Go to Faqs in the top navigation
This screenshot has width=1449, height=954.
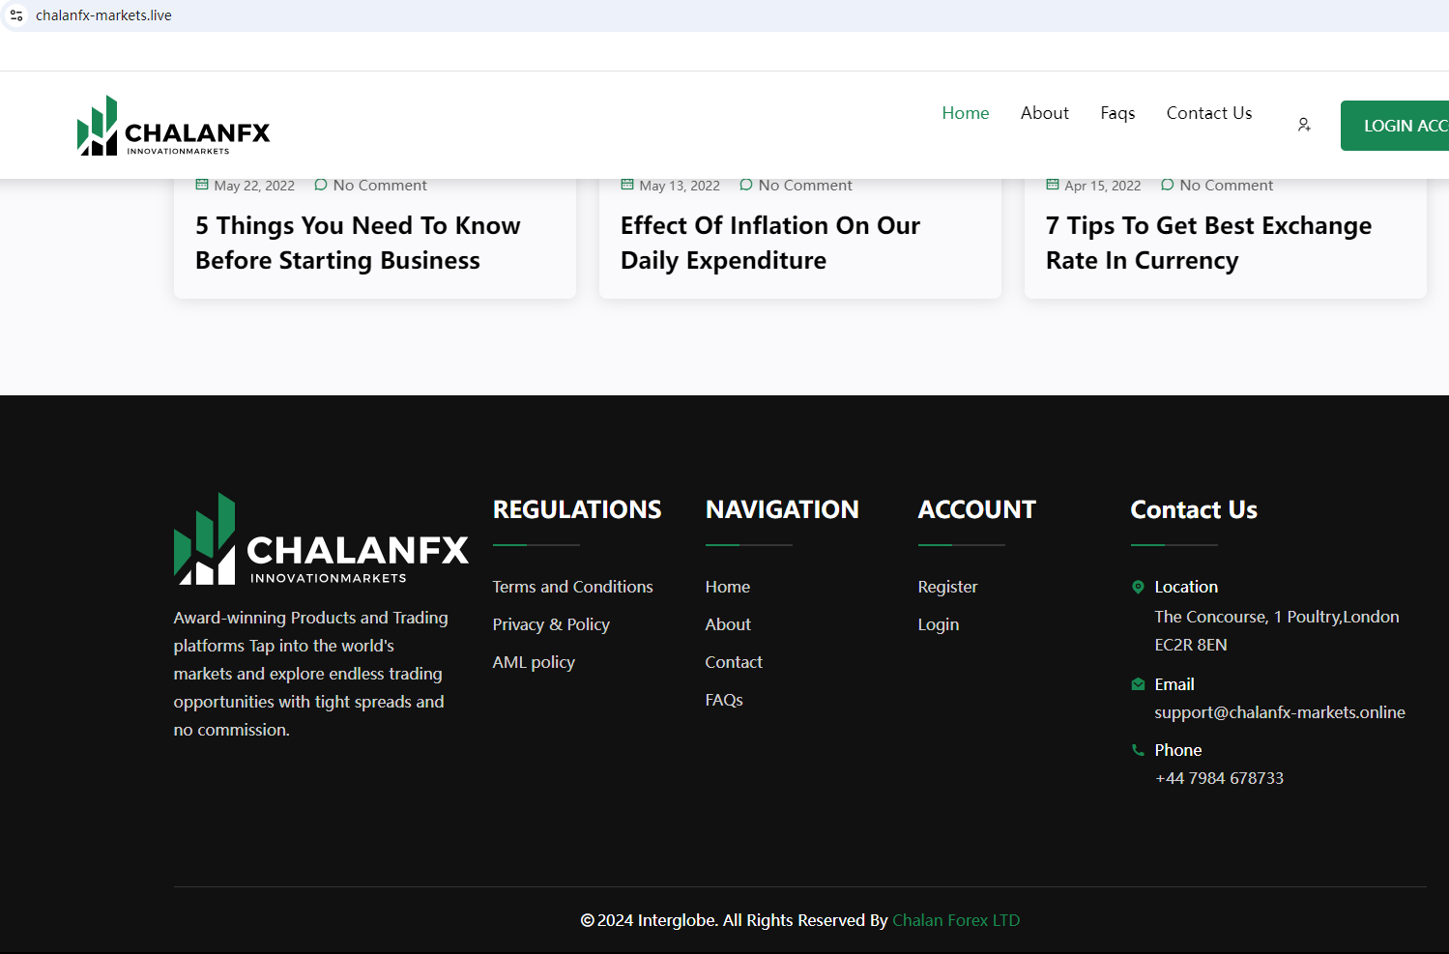[x=1117, y=113]
